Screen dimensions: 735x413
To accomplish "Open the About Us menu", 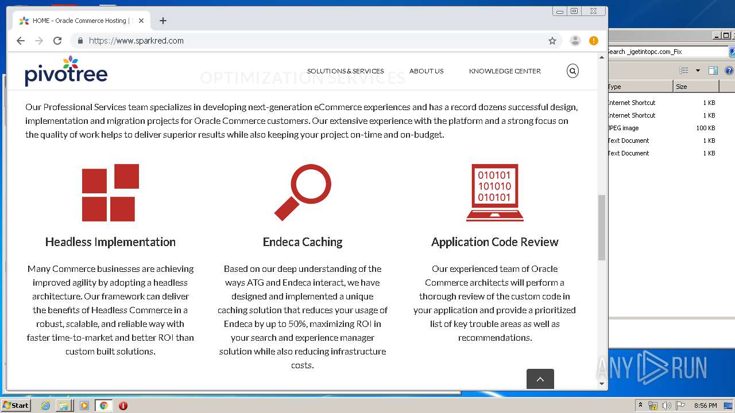I will 426,71.
